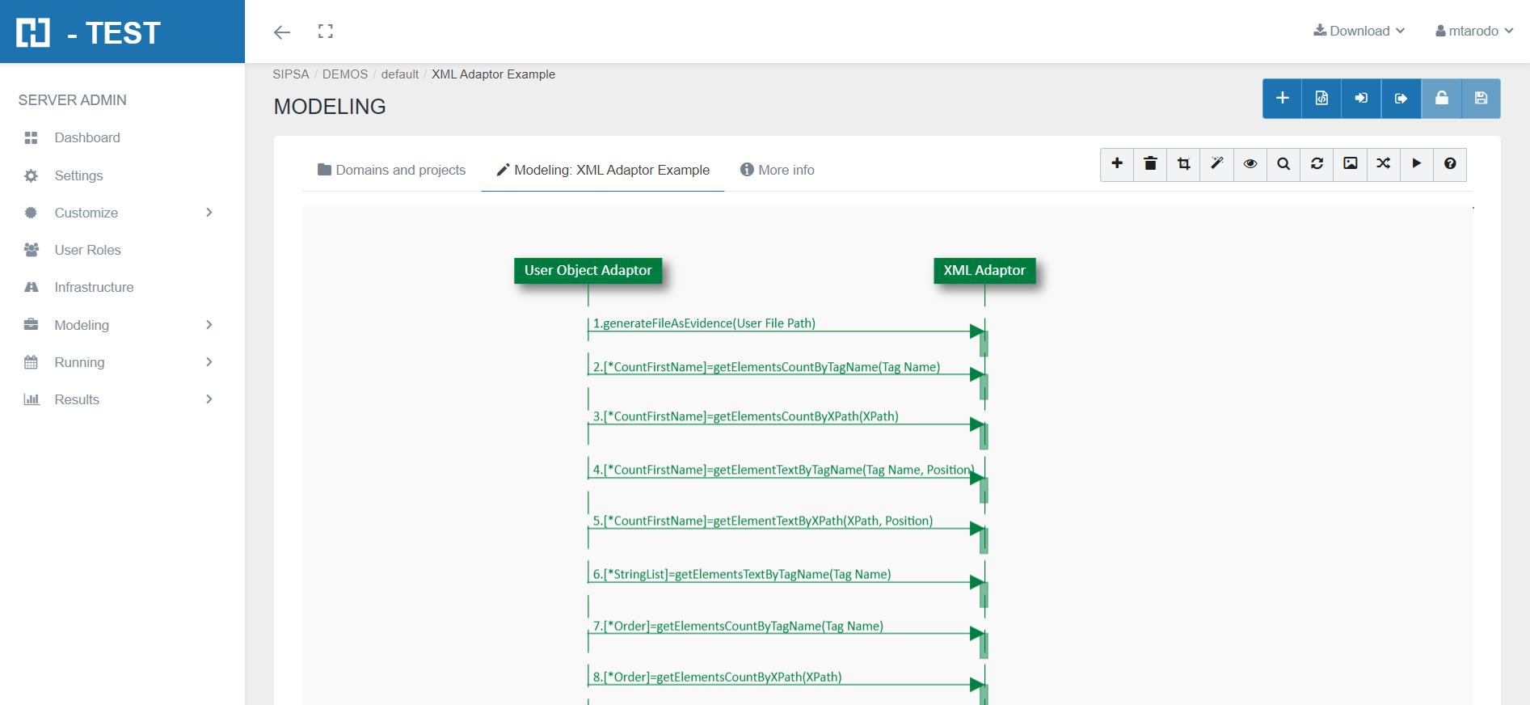
Task: Click the trash delete icon in diagram toolbar
Action: coord(1150,164)
